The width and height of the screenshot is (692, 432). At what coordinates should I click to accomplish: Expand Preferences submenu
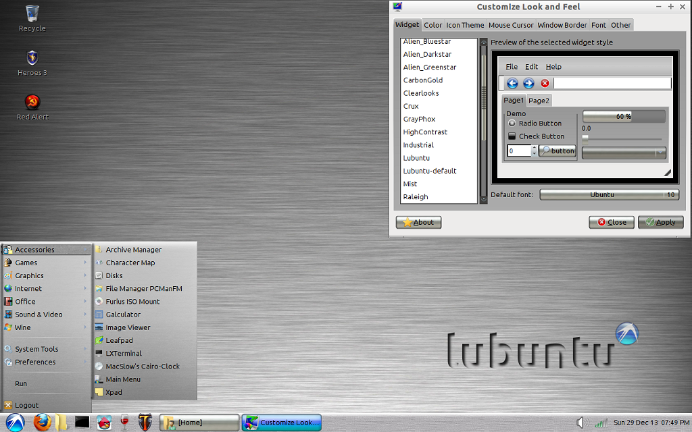click(46, 362)
